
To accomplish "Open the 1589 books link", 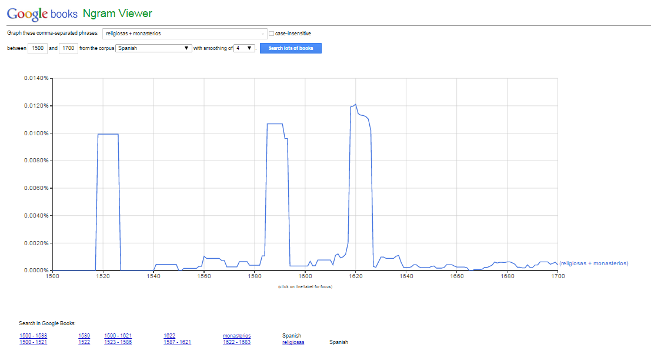I will coord(83,335).
